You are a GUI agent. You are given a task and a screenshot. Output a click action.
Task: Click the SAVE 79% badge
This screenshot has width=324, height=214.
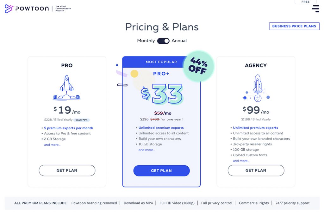coord(82,120)
